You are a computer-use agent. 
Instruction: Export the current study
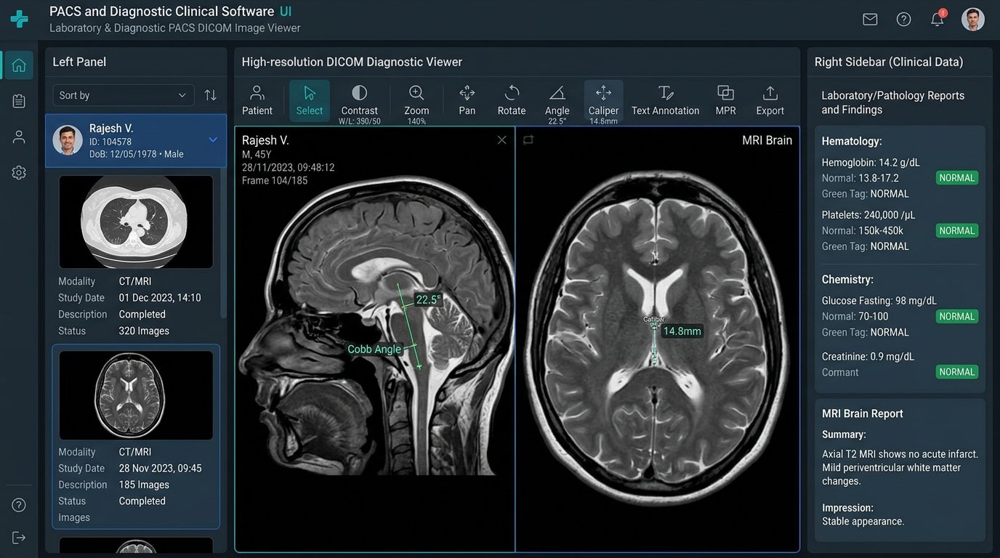770,100
